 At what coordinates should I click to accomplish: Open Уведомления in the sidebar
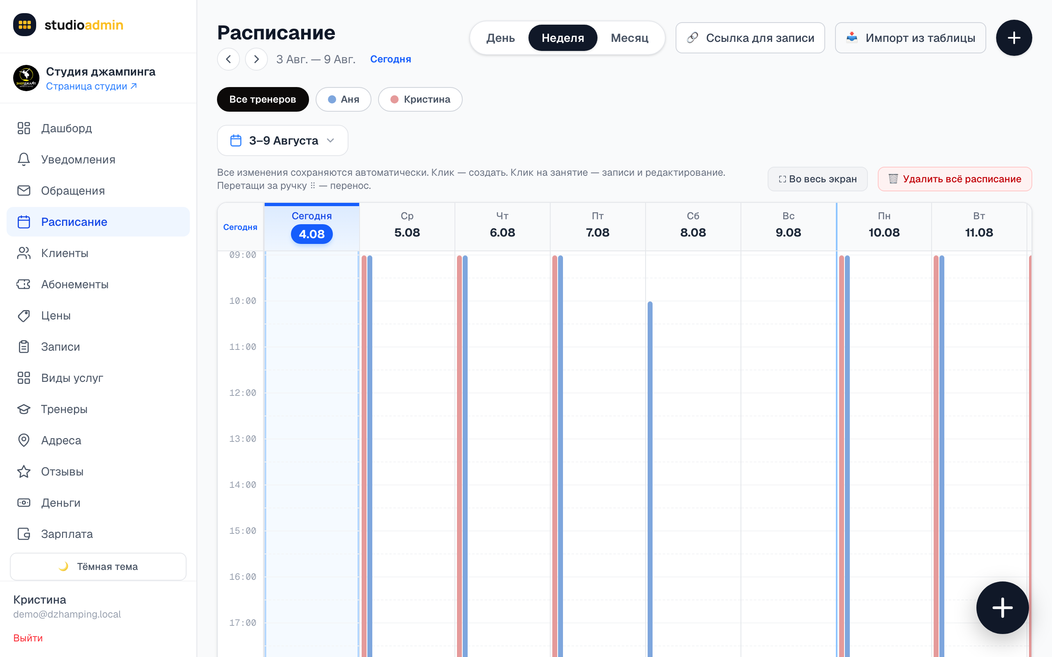click(x=98, y=159)
